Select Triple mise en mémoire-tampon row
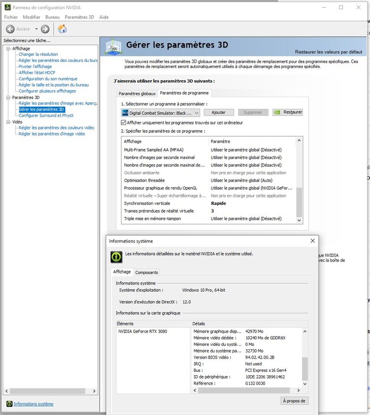 click(x=209, y=219)
